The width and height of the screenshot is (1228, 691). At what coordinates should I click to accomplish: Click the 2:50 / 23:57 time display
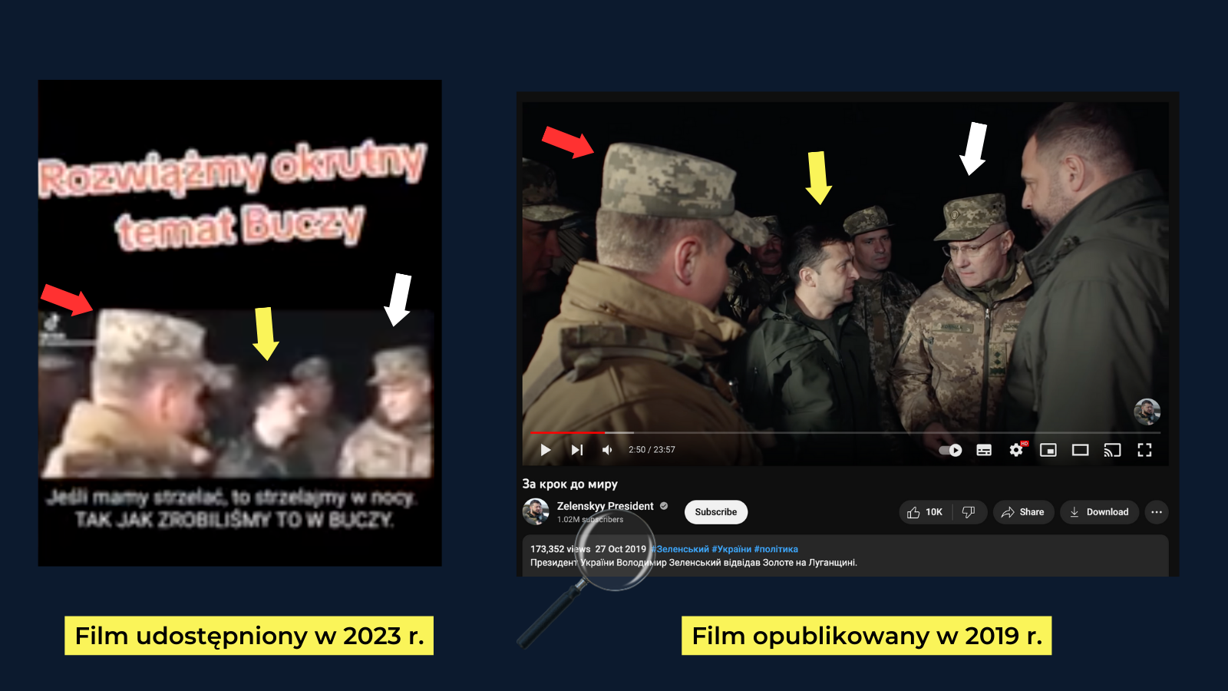(652, 450)
